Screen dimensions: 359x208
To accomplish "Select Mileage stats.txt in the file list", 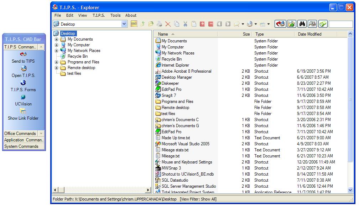I will (175, 150).
